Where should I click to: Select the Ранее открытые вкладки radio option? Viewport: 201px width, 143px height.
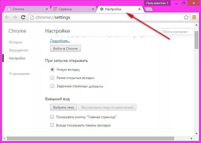[x=52, y=78]
